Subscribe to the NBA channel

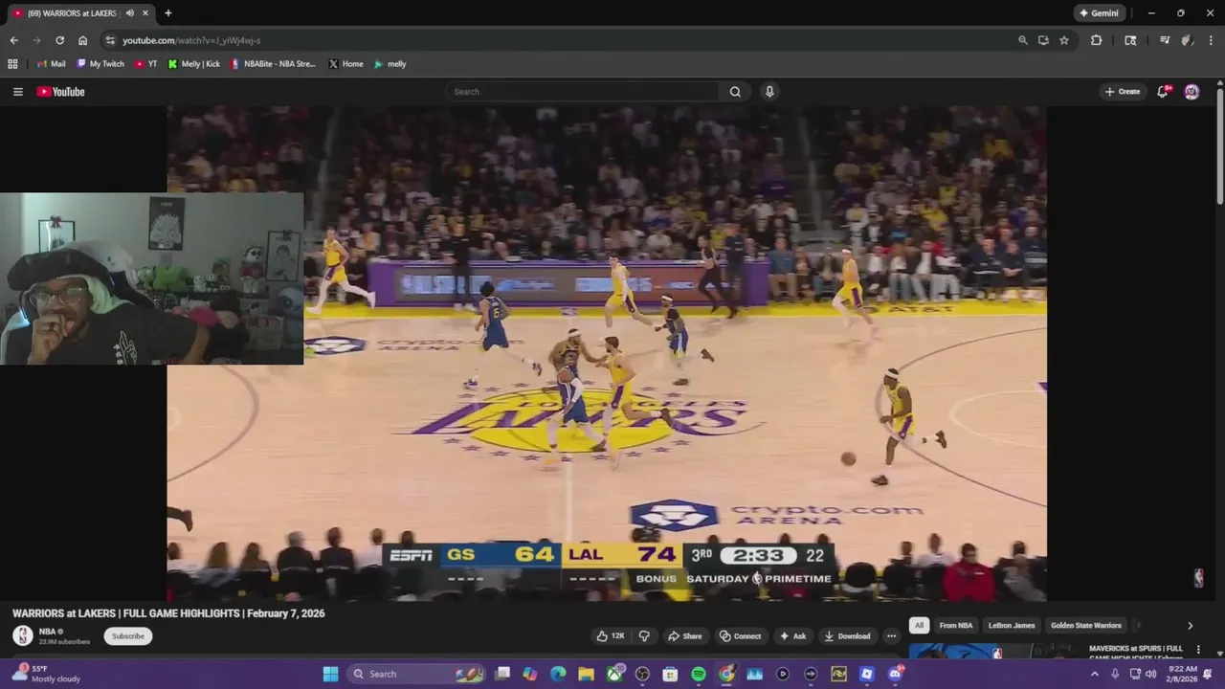[x=127, y=636]
